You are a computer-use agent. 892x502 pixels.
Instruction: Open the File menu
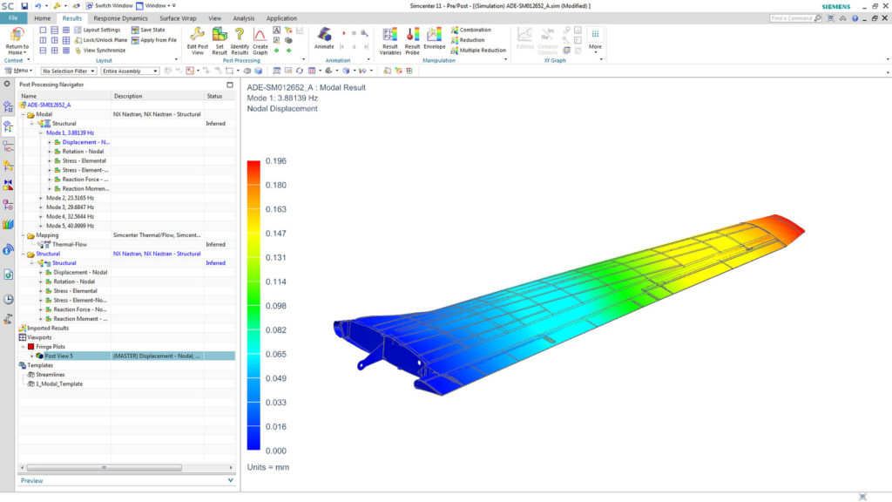coord(12,17)
